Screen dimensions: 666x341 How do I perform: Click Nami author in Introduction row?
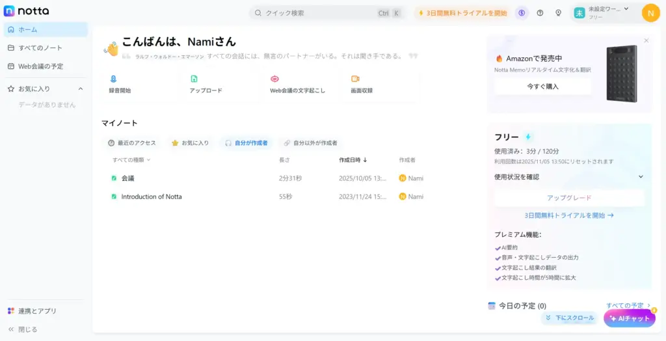(x=411, y=197)
